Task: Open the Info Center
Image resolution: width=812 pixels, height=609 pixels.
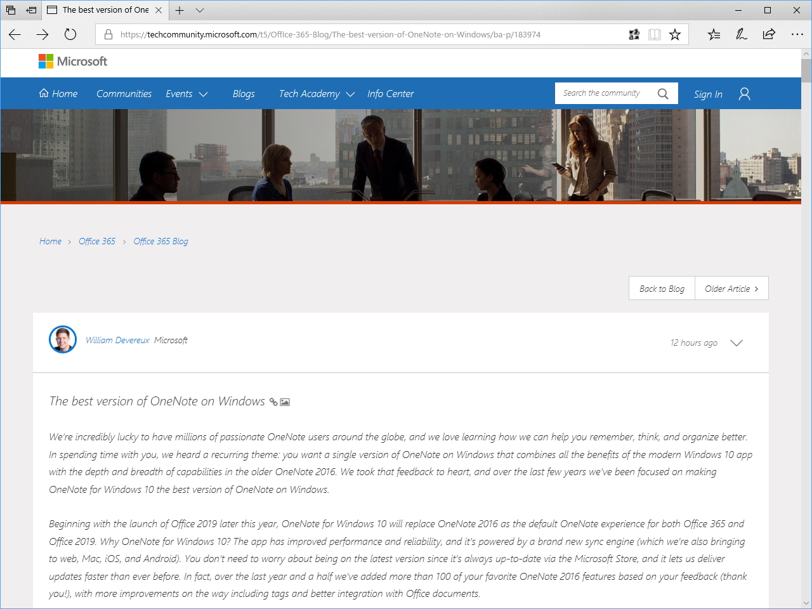Action: (x=390, y=94)
